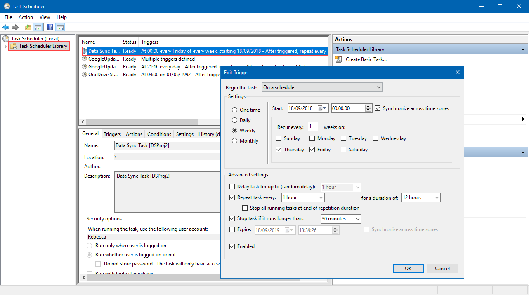Screen dimensions: 529x295
Task: Open the Action menu
Action: click(x=26, y=17)
